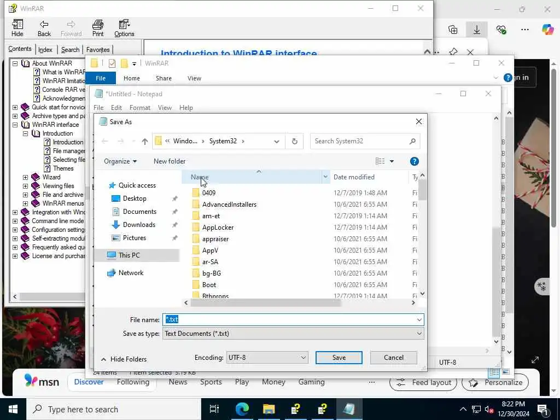Switch to the Index tab in WinRAR help

(45, 50)
